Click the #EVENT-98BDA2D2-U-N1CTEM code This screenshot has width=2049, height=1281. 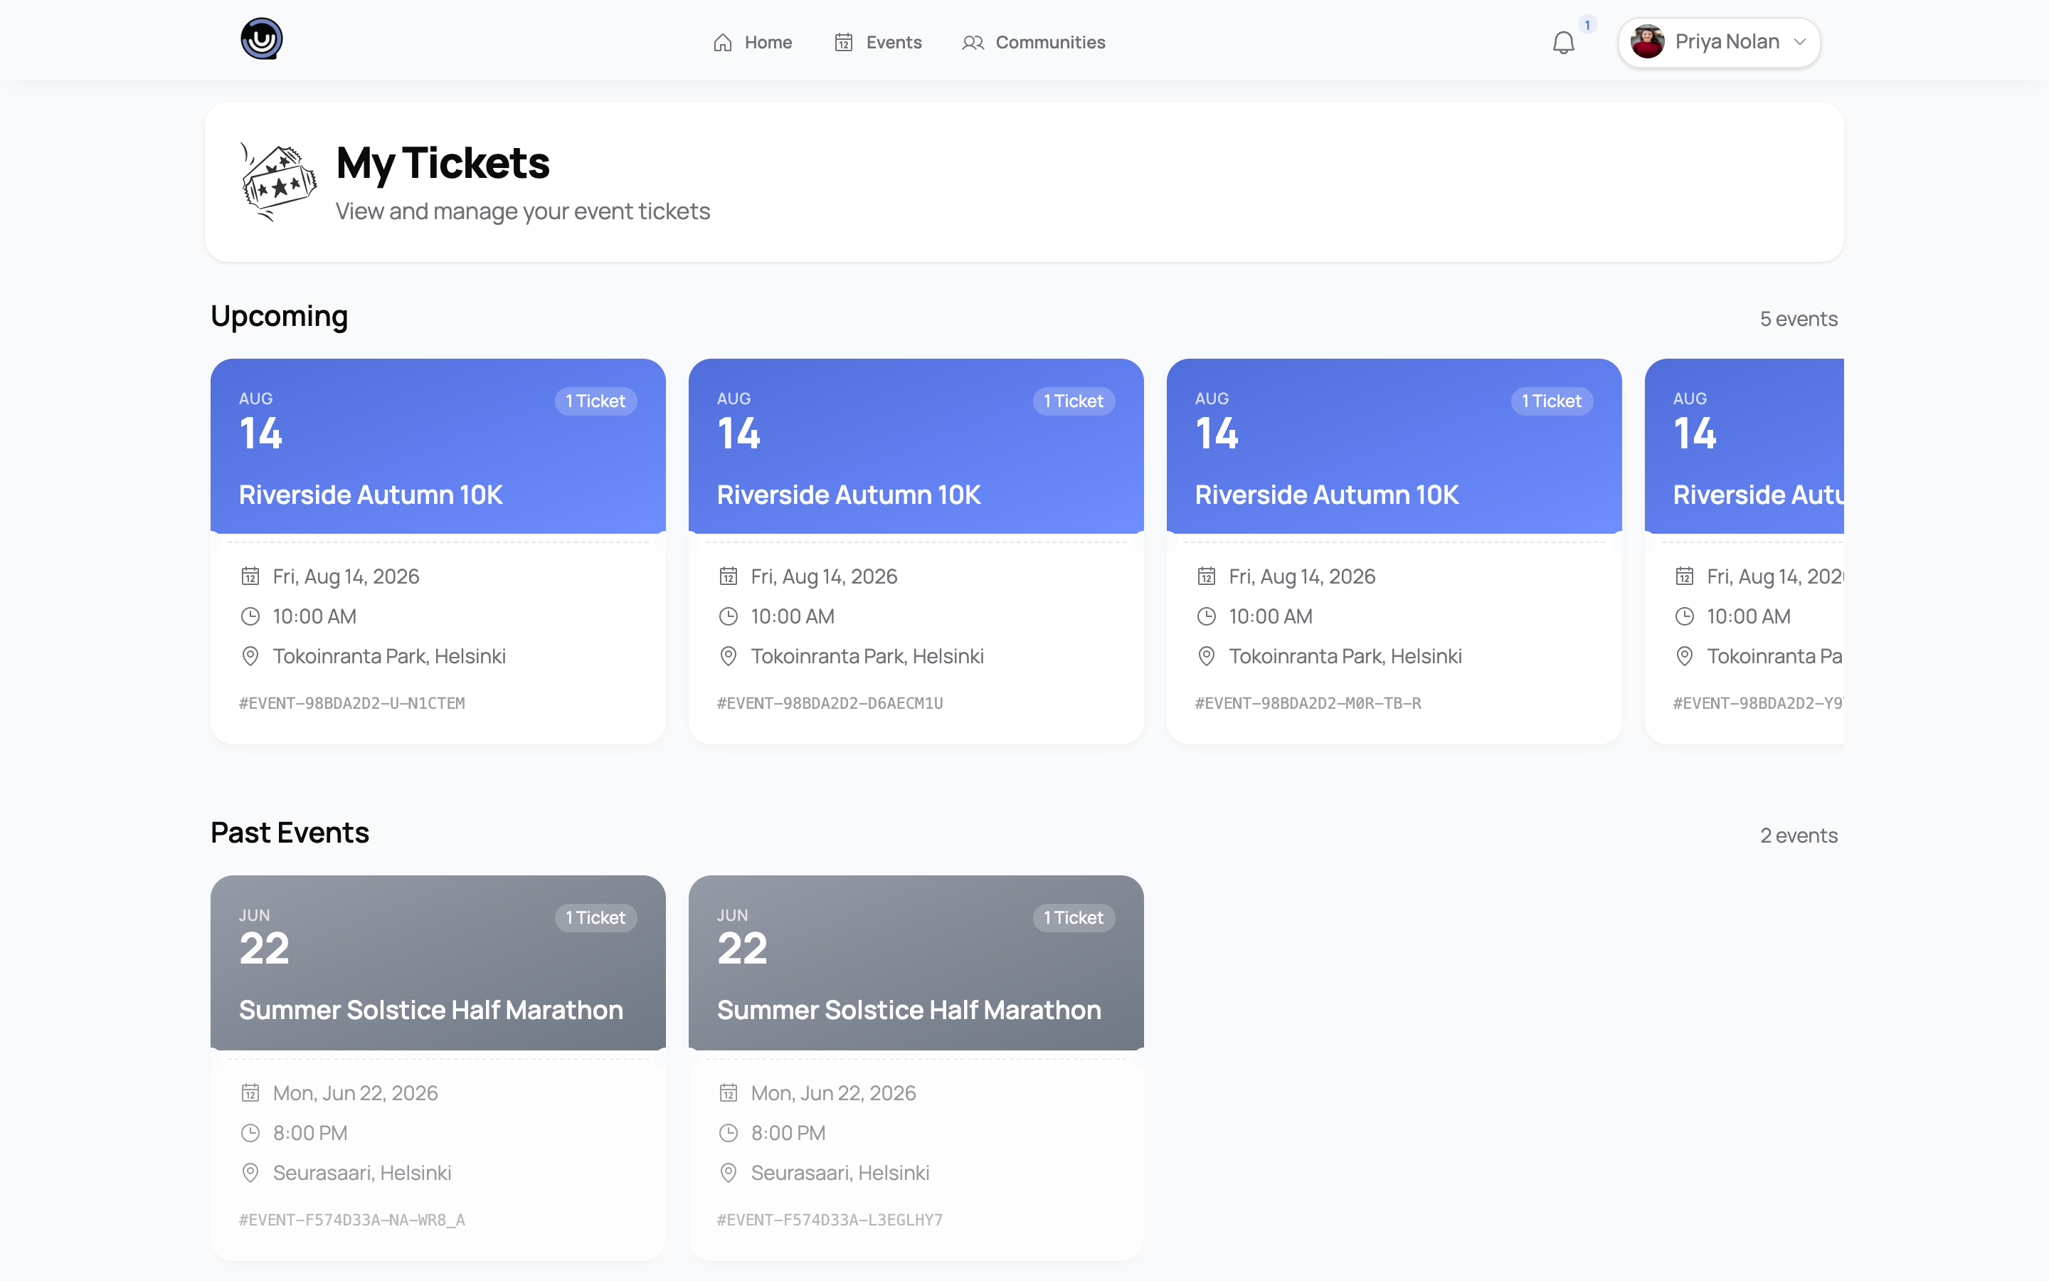[351, 703]
